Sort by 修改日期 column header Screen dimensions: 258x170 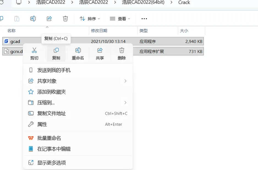pyautogui.click(x=99, y=31)
